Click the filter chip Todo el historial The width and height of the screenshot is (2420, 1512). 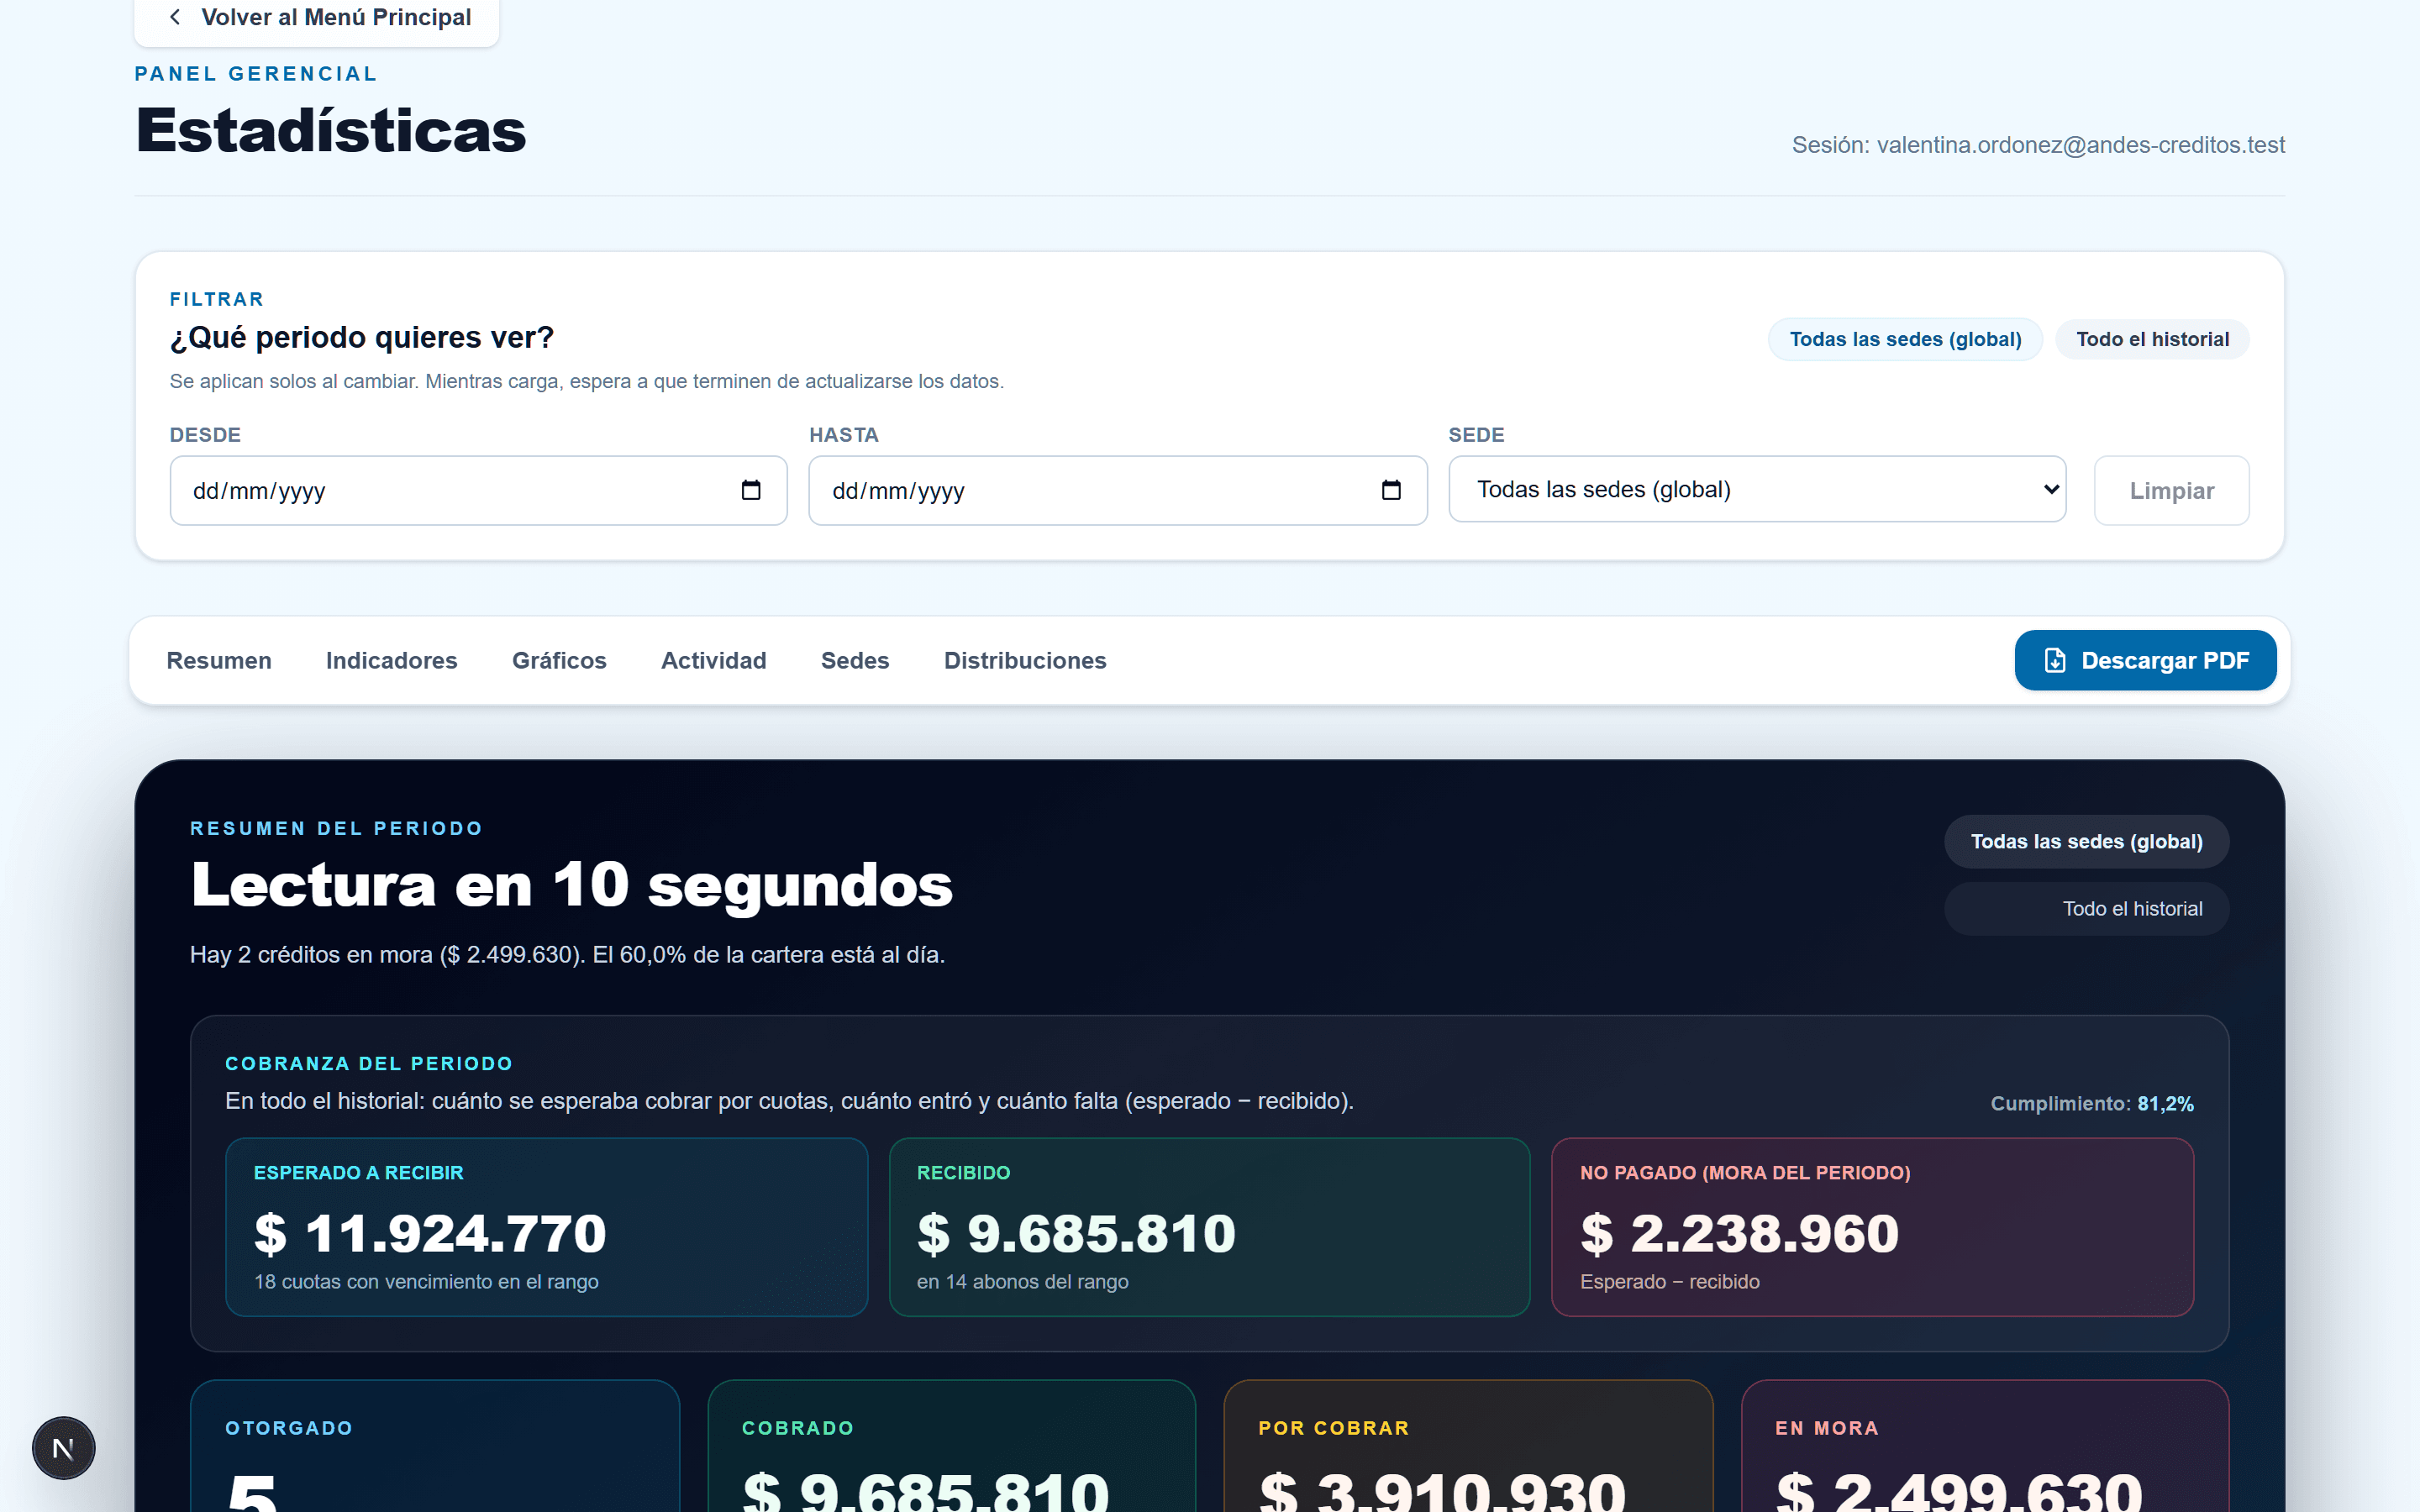pos(2152,339)
